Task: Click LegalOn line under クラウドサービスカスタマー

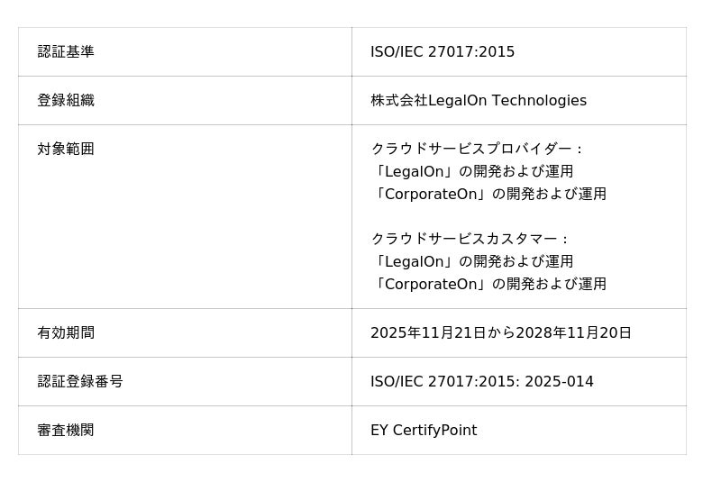Action: pos(472,261)
